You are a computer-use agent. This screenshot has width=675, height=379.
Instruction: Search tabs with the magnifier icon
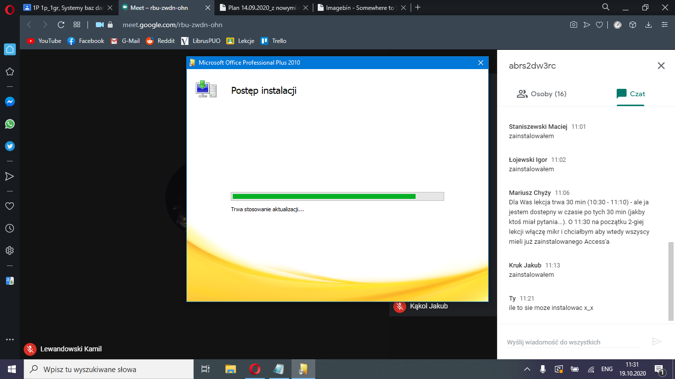tap(606, 7)
